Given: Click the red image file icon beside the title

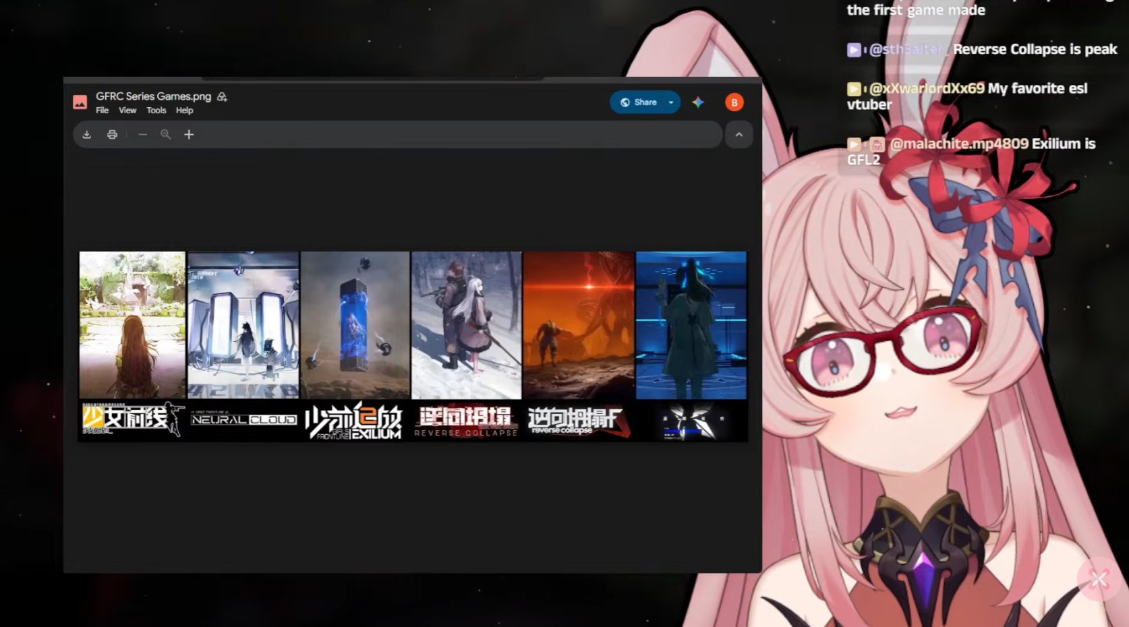Looking at the screenshot, I should point(80,102).
